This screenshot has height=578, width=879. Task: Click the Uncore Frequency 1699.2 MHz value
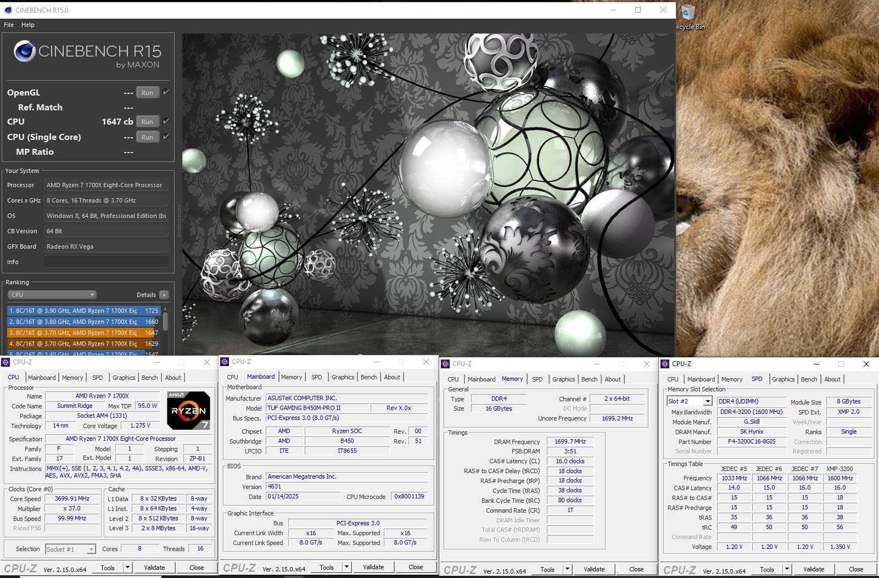(617, 418)
